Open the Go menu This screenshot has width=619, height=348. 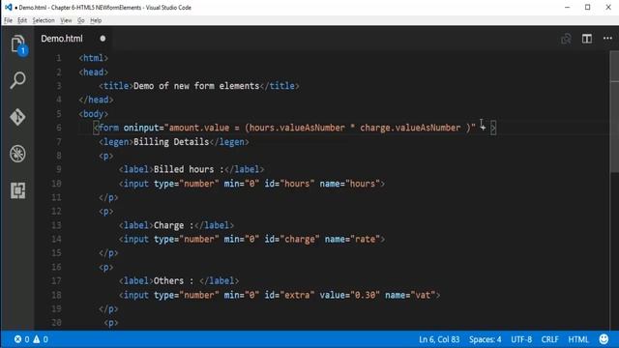(x=81, y=20)
